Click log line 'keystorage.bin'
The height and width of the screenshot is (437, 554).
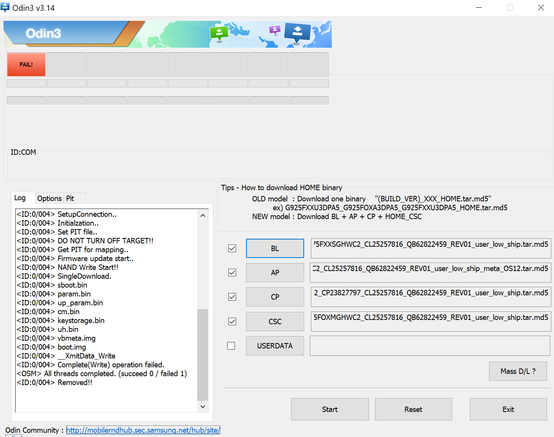61,320
